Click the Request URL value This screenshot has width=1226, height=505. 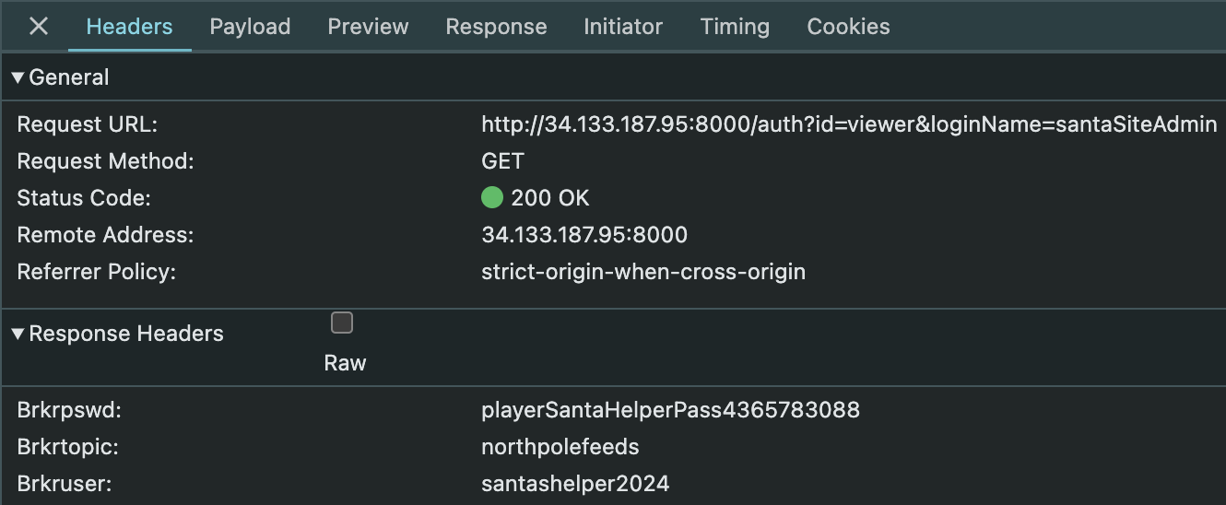pyautogui.click(x=848, y=124)
